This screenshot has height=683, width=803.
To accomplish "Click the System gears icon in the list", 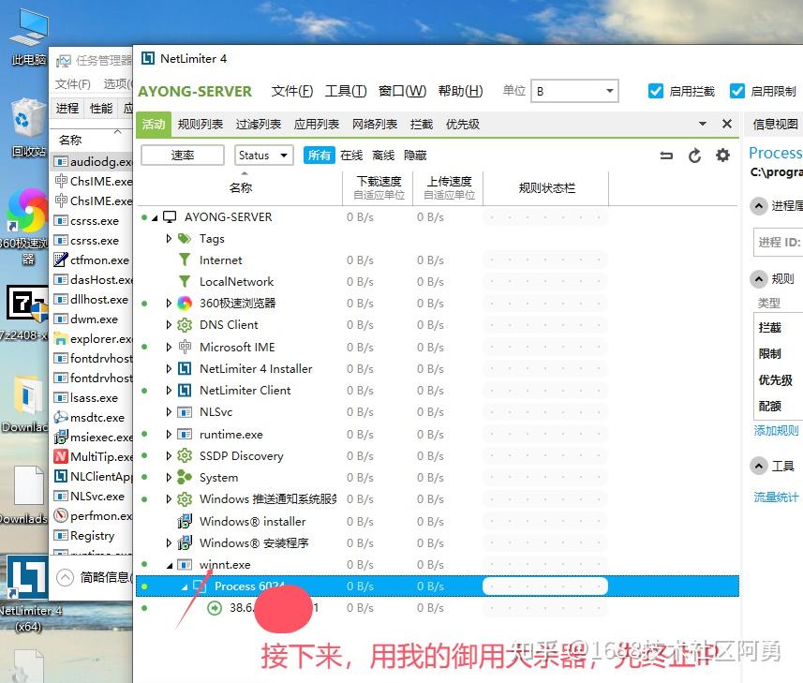I will pos(185,478).
